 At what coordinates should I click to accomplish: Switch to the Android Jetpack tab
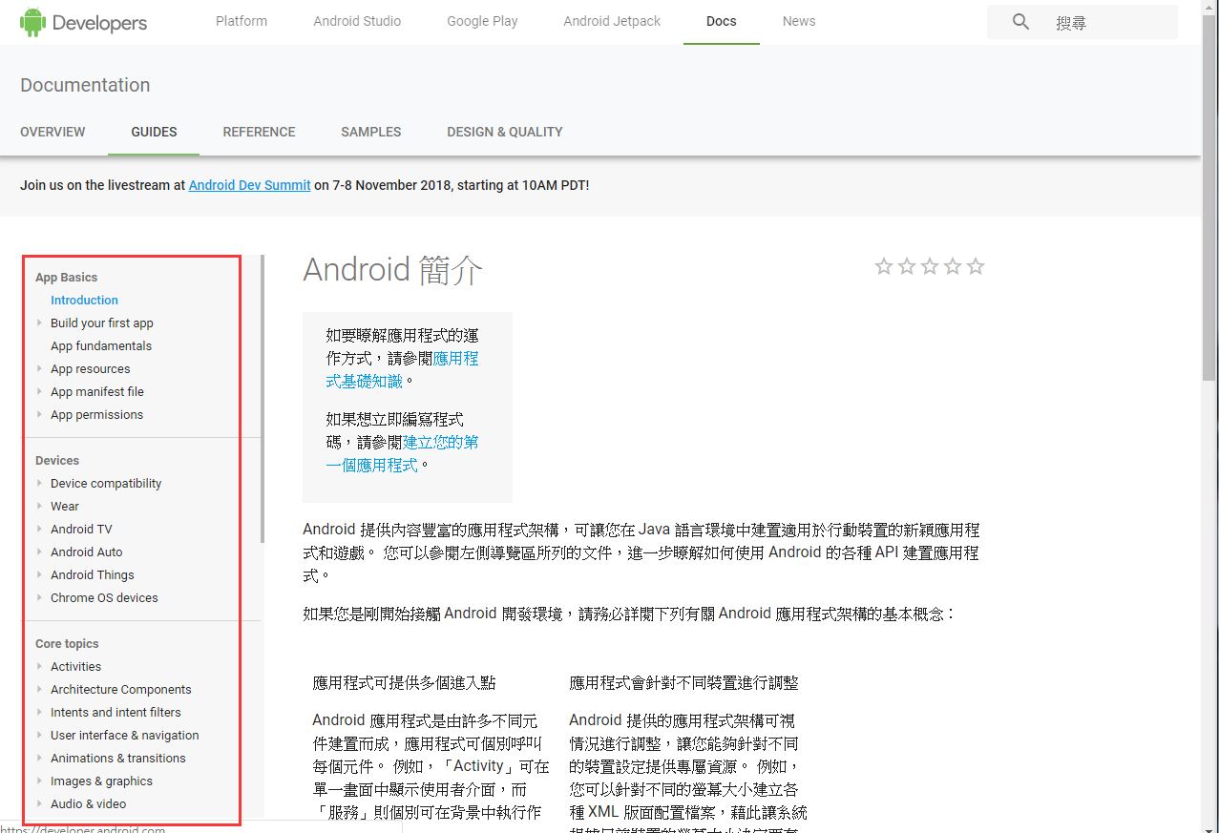point(612,21)
